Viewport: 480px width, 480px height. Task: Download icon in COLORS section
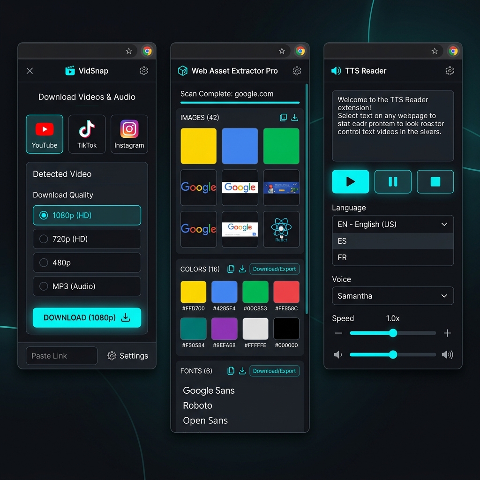tap(242, 269)
